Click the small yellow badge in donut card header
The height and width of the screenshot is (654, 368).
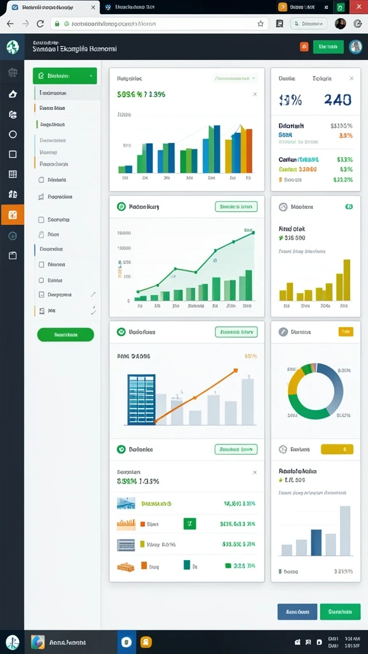(x=346, y=331)
